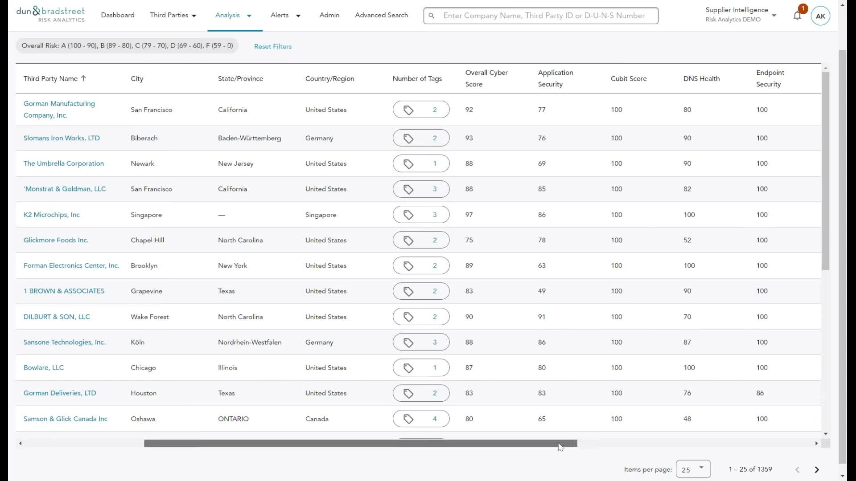Click the page's outer vertical scrollbar

(x=843, y=256)
